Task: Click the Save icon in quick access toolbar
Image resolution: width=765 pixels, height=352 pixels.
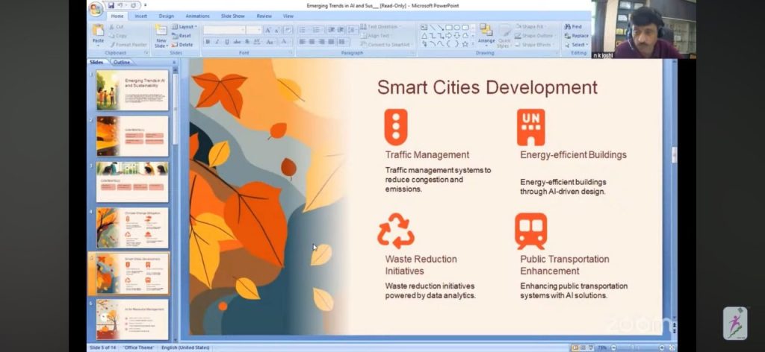Action: (x=111, y=5)
